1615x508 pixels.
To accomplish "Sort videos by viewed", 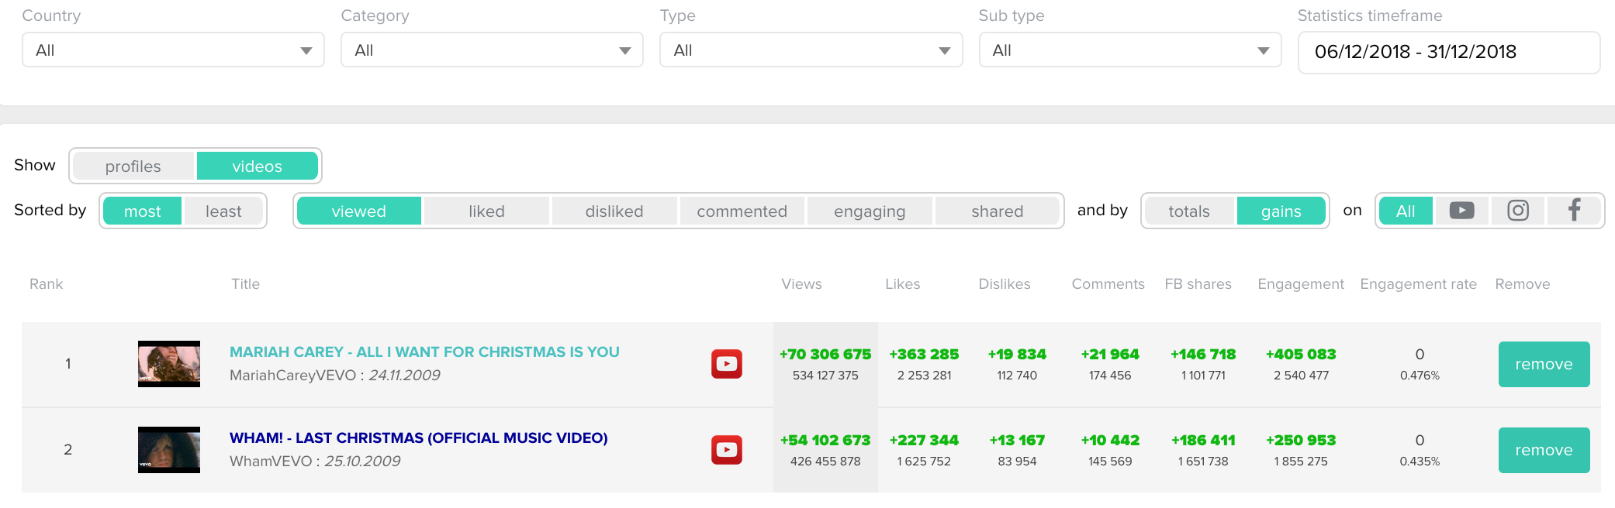I will [359, 211].
